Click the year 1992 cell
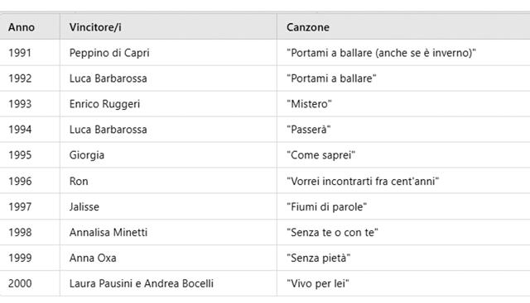 [x=30, y=78]
